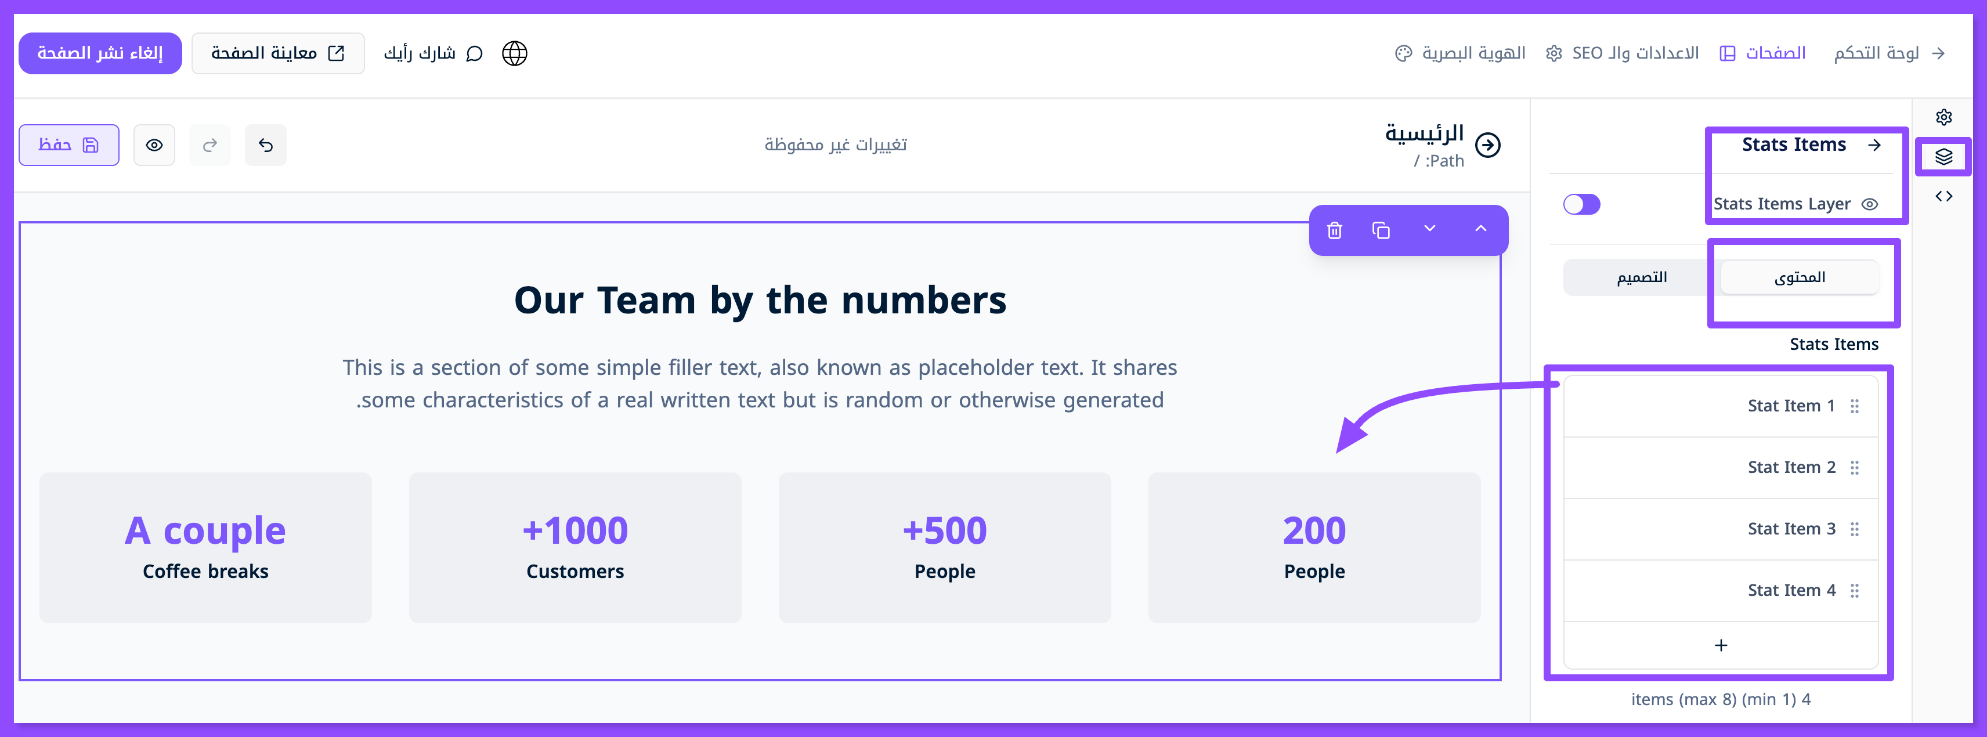This screenshot has width=1987, height=737.
Task: Toggle the eye preview button near save
Action: tap(154, 145)
